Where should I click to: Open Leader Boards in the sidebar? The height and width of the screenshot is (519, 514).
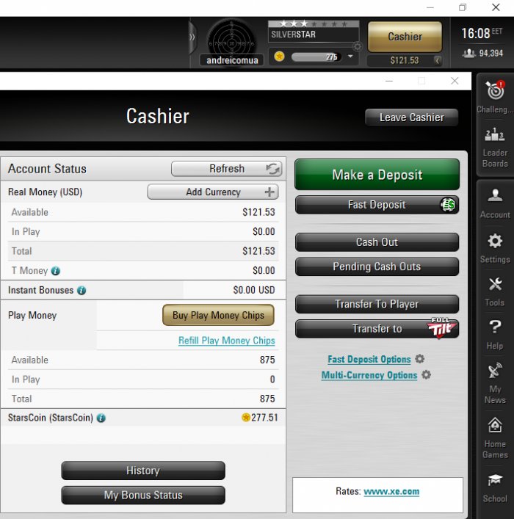tap(495, 135)
